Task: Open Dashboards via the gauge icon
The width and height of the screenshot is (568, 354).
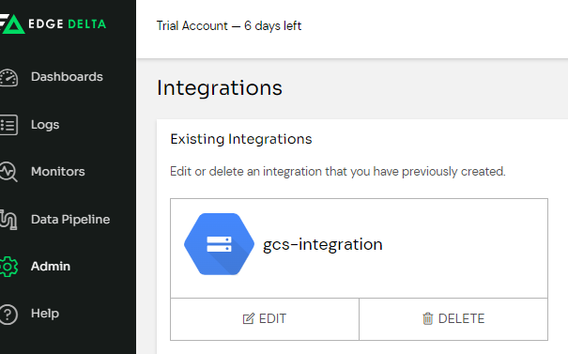Action: (8, 77)
